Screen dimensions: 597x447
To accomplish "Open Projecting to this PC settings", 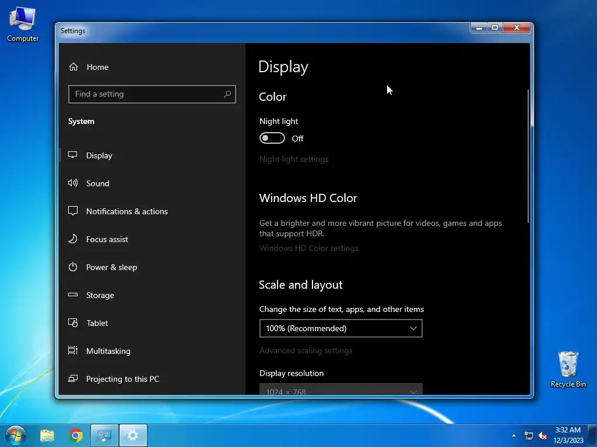I will pyautogui.click(x=152, y=378).
